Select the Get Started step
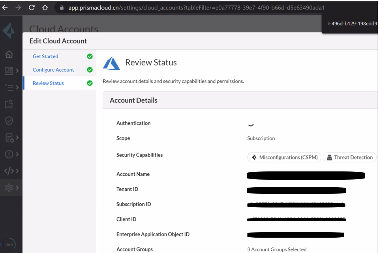Image resolution: width=379 pixels, height=253 pixels. [x=45, y=56]
